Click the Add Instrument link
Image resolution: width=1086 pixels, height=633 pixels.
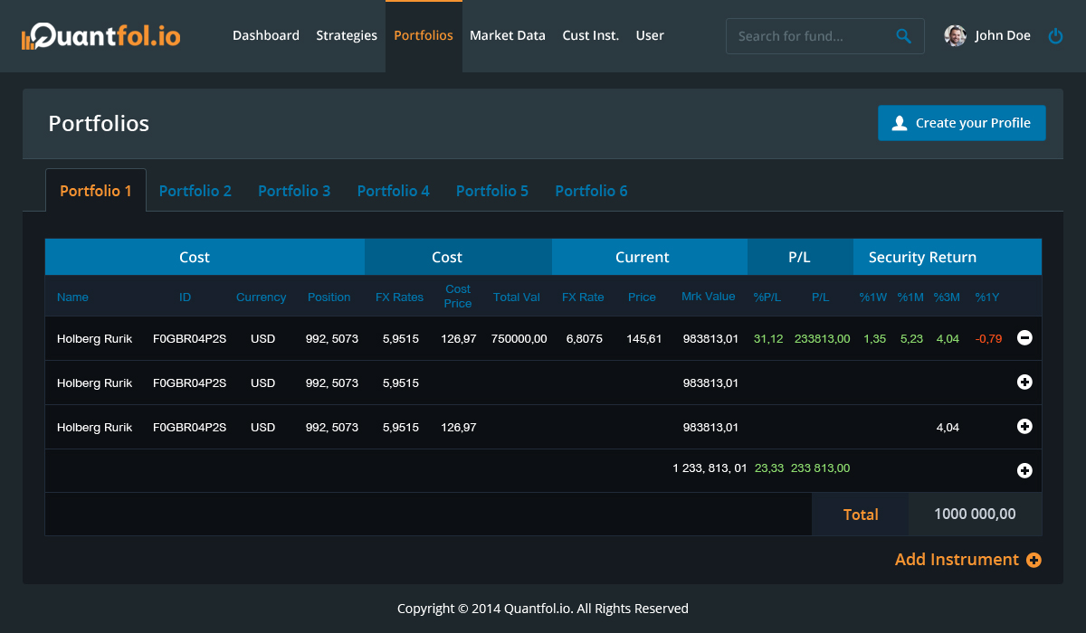point(957,560)
